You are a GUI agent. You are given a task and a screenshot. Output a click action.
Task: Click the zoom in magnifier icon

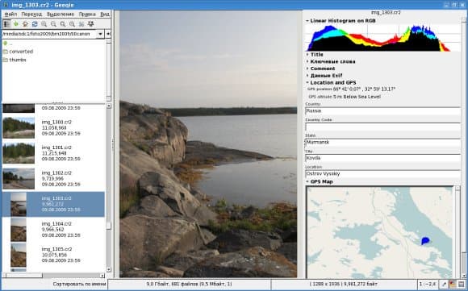click(x=44, y=24)
